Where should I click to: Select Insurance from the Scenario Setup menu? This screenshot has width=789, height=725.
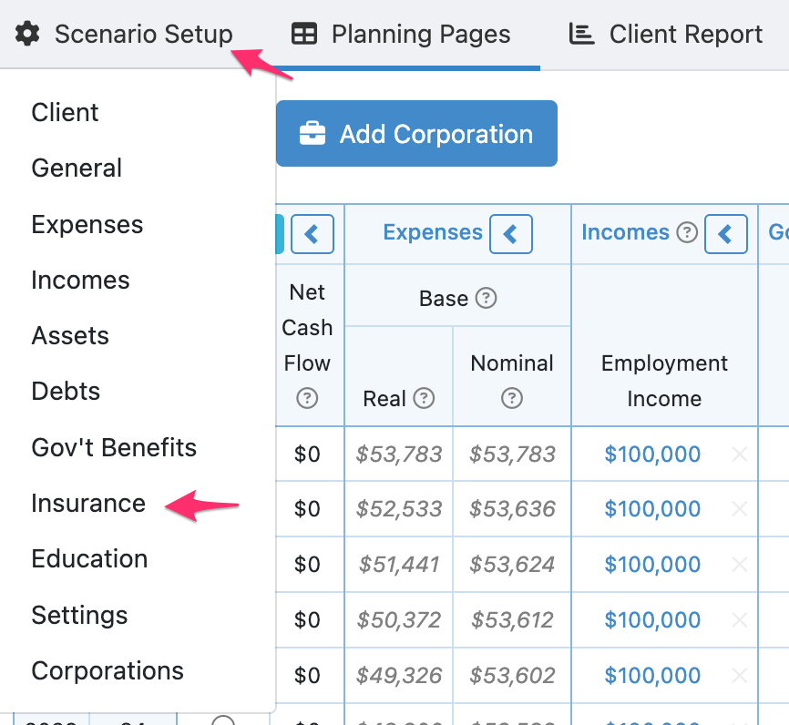coord(87,503)
